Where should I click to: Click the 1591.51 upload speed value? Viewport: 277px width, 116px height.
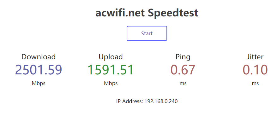(111, 70)
